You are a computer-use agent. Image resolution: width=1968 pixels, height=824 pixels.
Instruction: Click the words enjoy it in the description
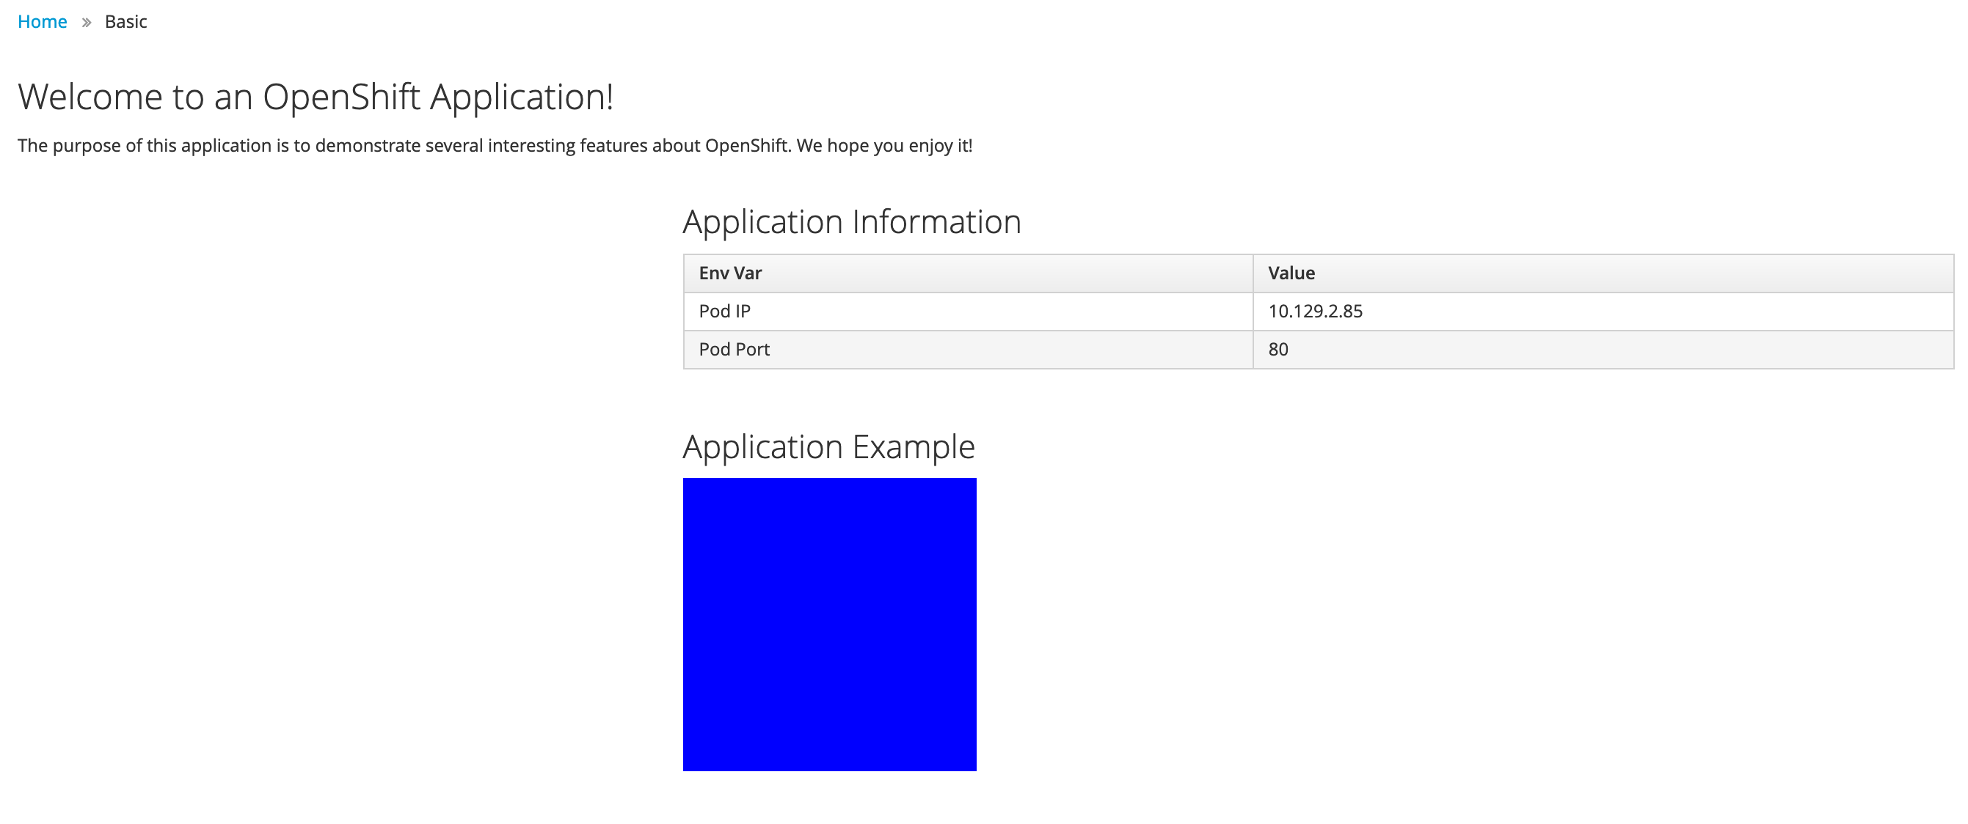tap(940, 146)
